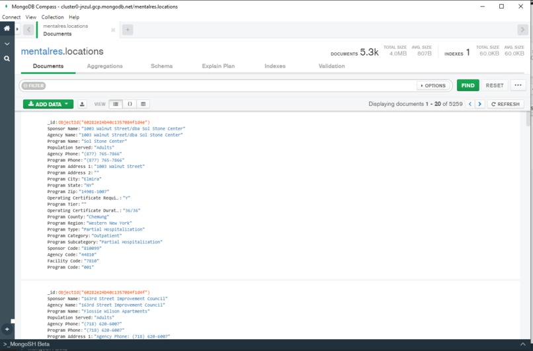This screenshot has height=351, width=533.
Task: Select Program Category "Outpatient" value
Action: tap(106, 235)
